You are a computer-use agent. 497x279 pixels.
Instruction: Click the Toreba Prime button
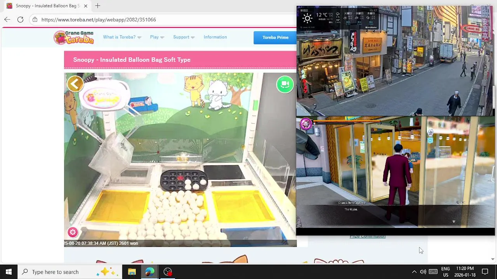coord(275,38)
